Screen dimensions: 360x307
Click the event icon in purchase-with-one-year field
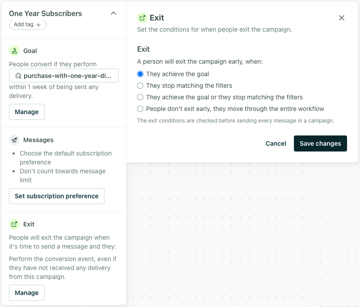[x=18, y=76]
